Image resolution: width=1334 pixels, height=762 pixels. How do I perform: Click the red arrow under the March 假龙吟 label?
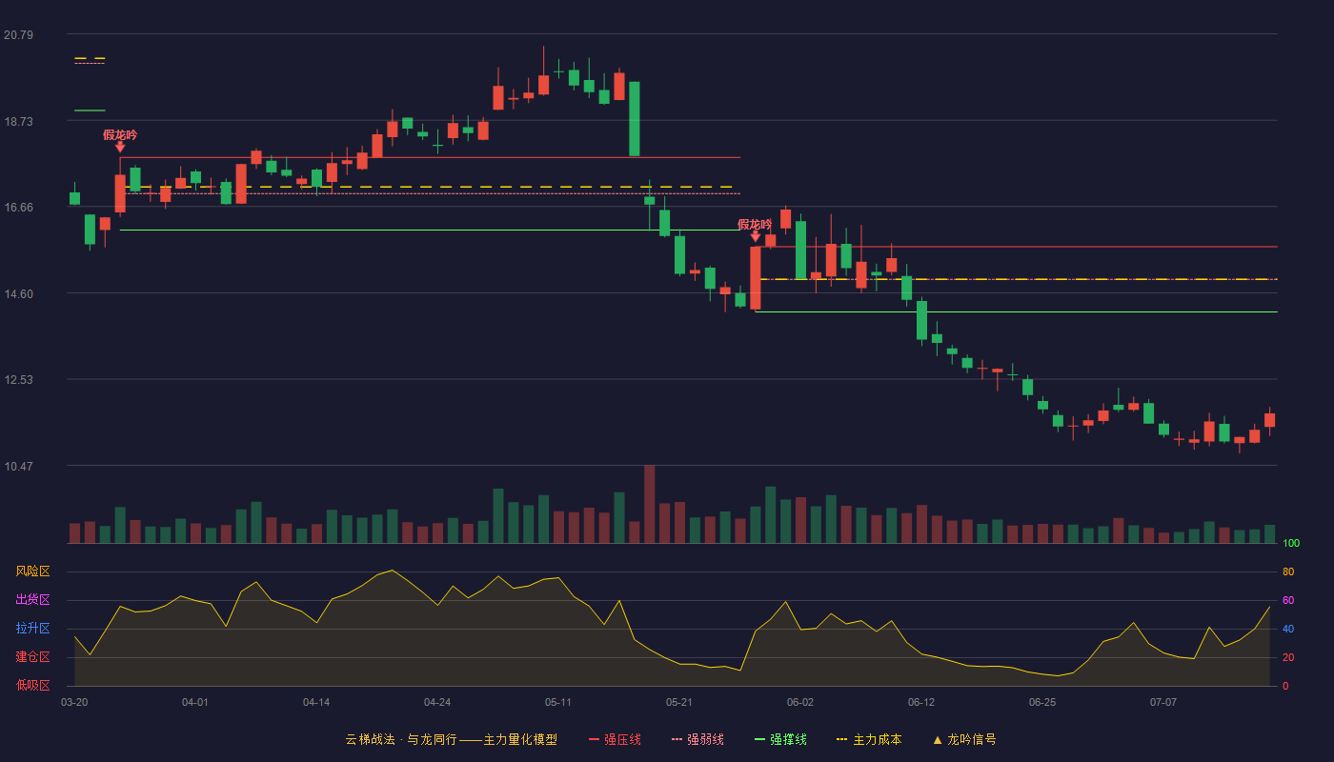120,147
